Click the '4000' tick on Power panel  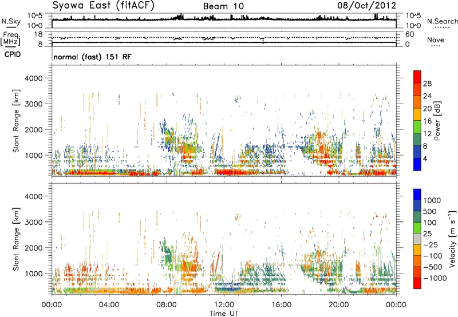coord(33,78)
